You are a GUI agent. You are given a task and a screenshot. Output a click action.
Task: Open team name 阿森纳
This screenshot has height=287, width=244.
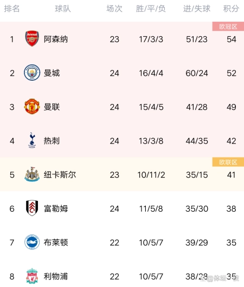(x=56, y=39)
